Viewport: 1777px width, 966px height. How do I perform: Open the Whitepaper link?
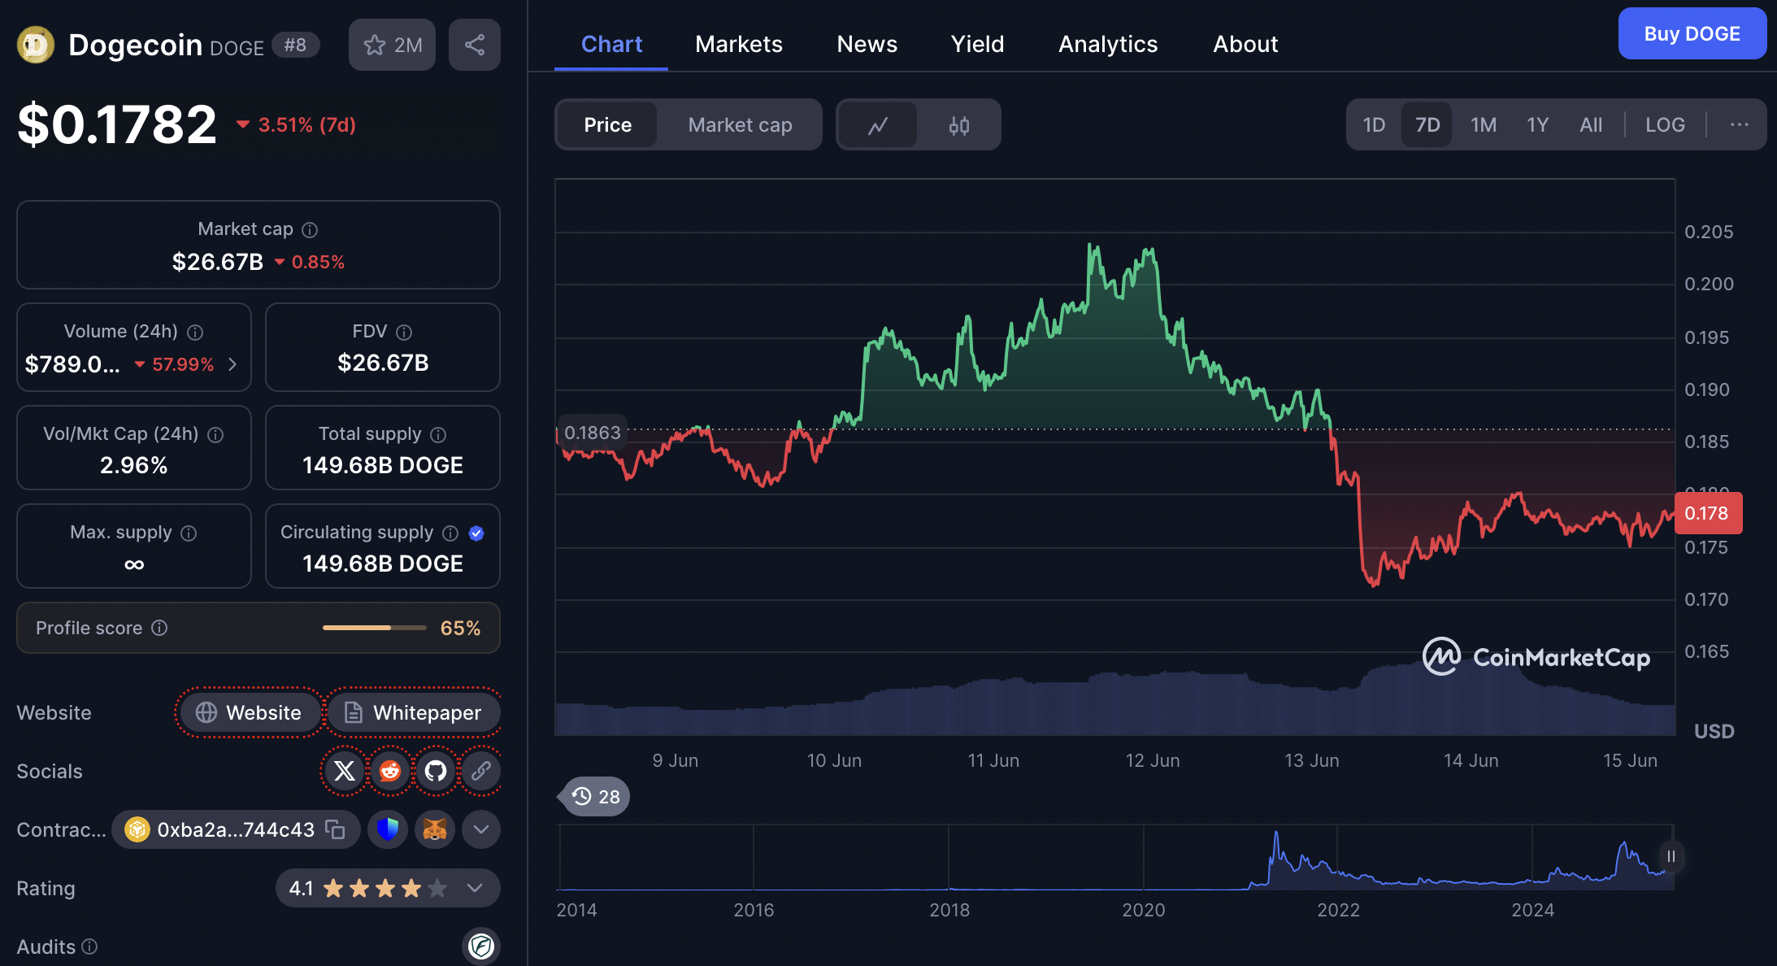click(413, 712)
